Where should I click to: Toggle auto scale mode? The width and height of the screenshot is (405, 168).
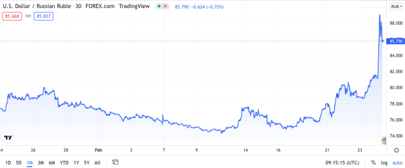[397, 163]
